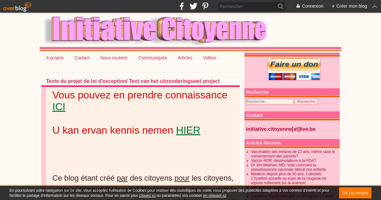
Task: Open the Nous soutenir menu item
Action: (114, 58)
